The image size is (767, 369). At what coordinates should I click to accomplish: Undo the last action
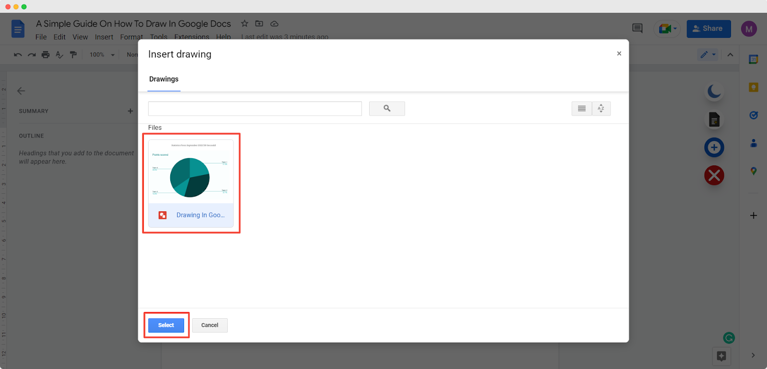click(18, 55)
